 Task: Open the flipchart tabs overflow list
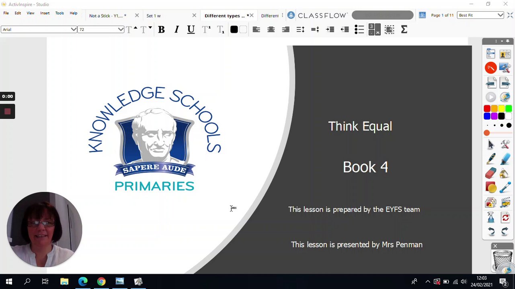pos(283,16)
